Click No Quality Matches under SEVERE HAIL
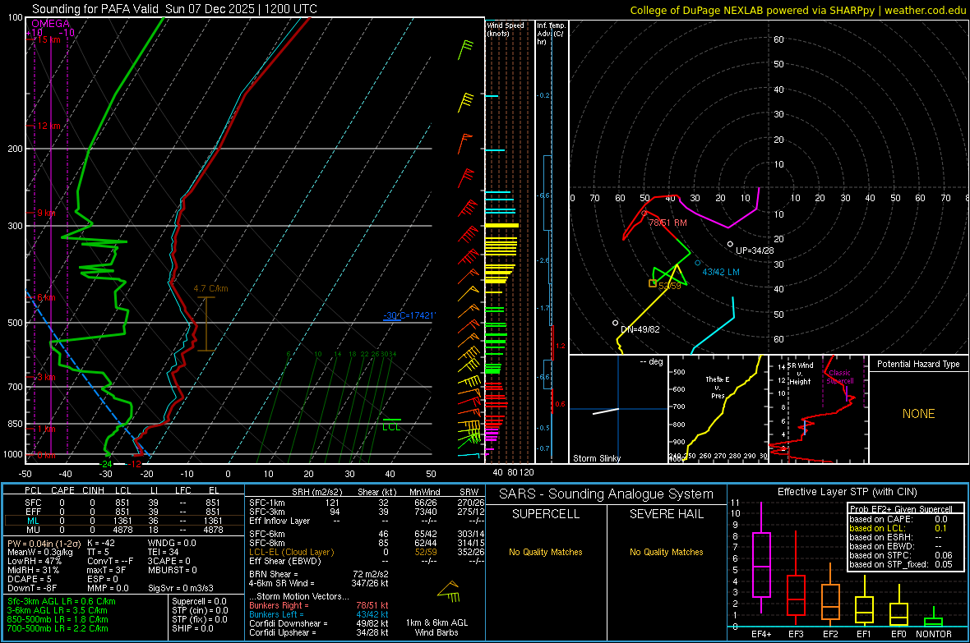 coord(666,552)
